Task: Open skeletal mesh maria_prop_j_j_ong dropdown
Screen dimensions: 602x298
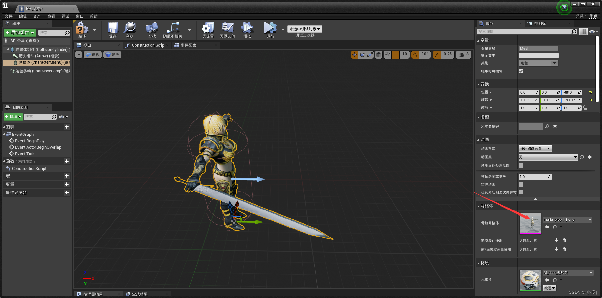Action: pos(568,220)
